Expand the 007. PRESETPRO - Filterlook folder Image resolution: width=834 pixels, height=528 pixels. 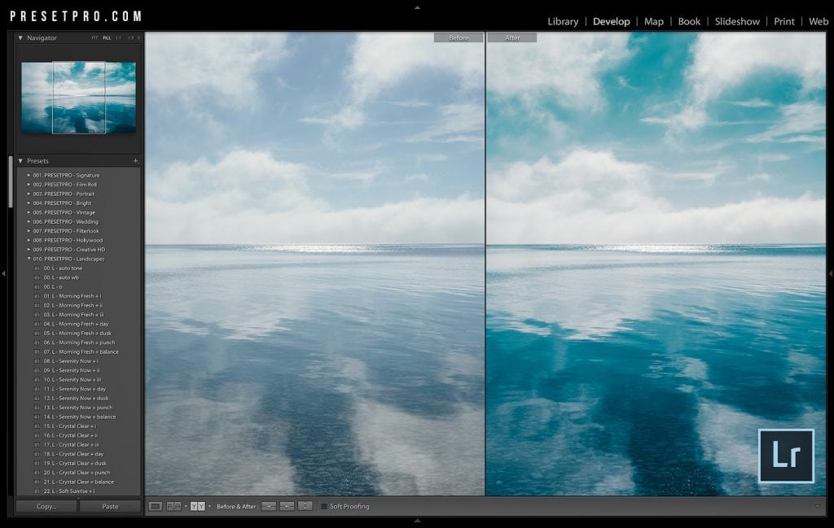[29, 231]
